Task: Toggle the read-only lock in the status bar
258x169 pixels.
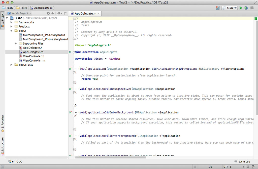Action: 248,167
